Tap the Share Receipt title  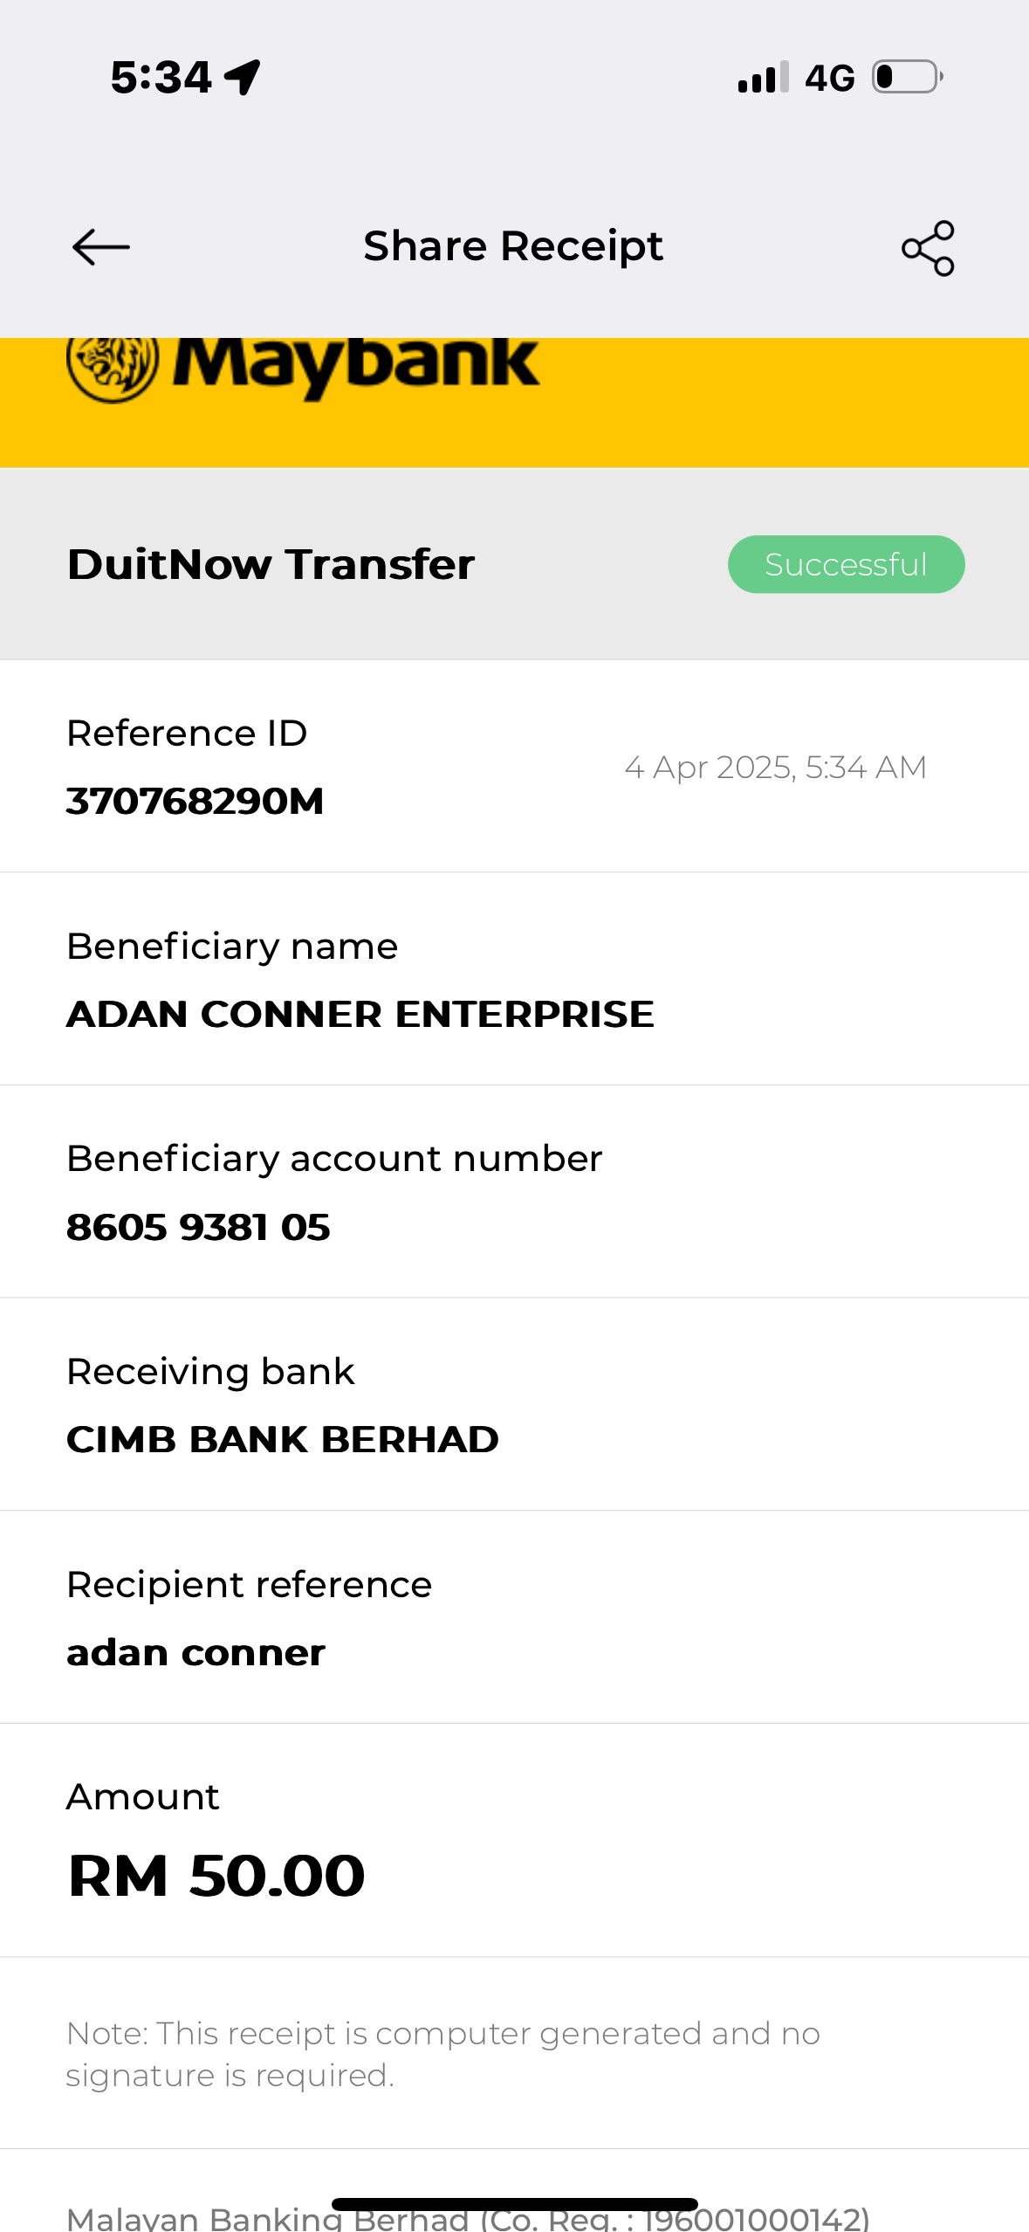pyautogui.click(x=513, y=246)
